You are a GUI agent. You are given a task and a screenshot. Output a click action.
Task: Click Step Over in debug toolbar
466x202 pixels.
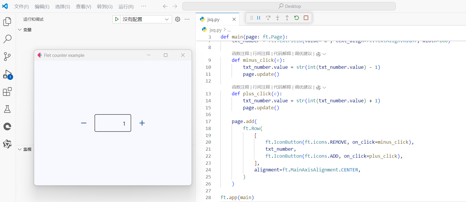click(x=268, y=18)
